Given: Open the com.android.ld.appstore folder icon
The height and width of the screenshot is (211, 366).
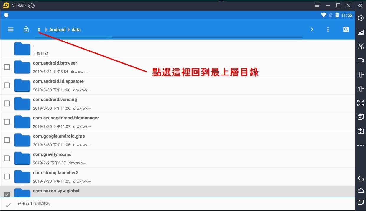Looking at the screenshot, I should (22, 85).
